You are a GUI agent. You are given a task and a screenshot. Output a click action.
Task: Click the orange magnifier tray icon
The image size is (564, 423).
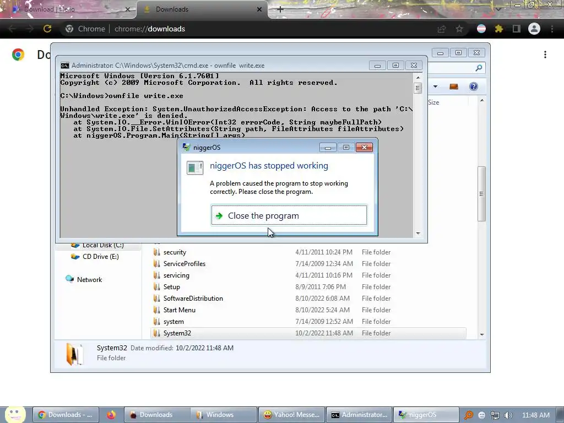(469, 415)
